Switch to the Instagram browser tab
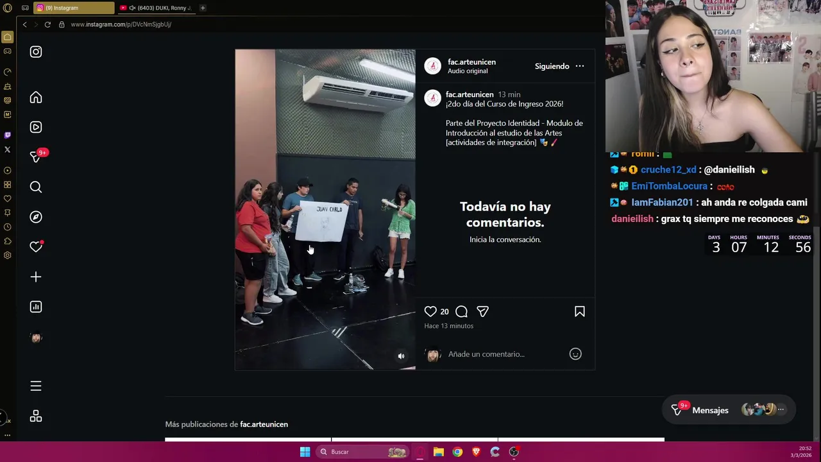Image resolution: width=821 pixels, height=462 pixels. pos(74,8)
